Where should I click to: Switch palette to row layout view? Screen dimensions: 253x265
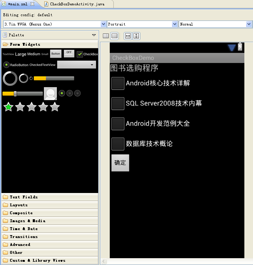pos(114,36)
